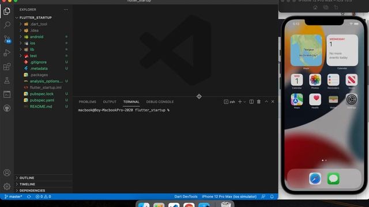Expand the DEPENDENCIES section

tap(32, 190)
